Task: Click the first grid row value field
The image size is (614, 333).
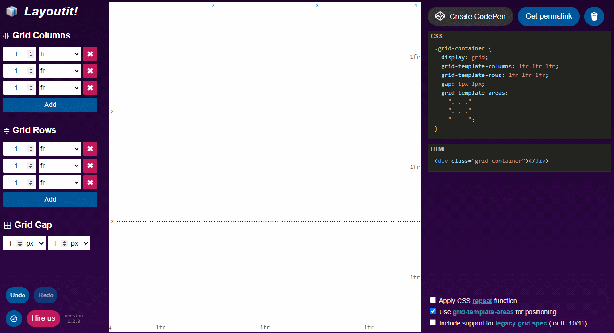Action: click(20, 149)
